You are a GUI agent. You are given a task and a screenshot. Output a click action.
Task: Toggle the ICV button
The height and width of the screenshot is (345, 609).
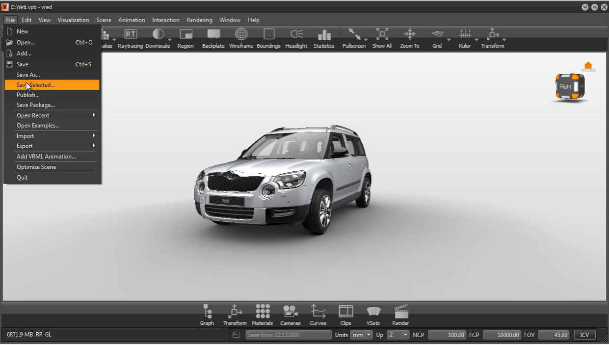[584, 335]
